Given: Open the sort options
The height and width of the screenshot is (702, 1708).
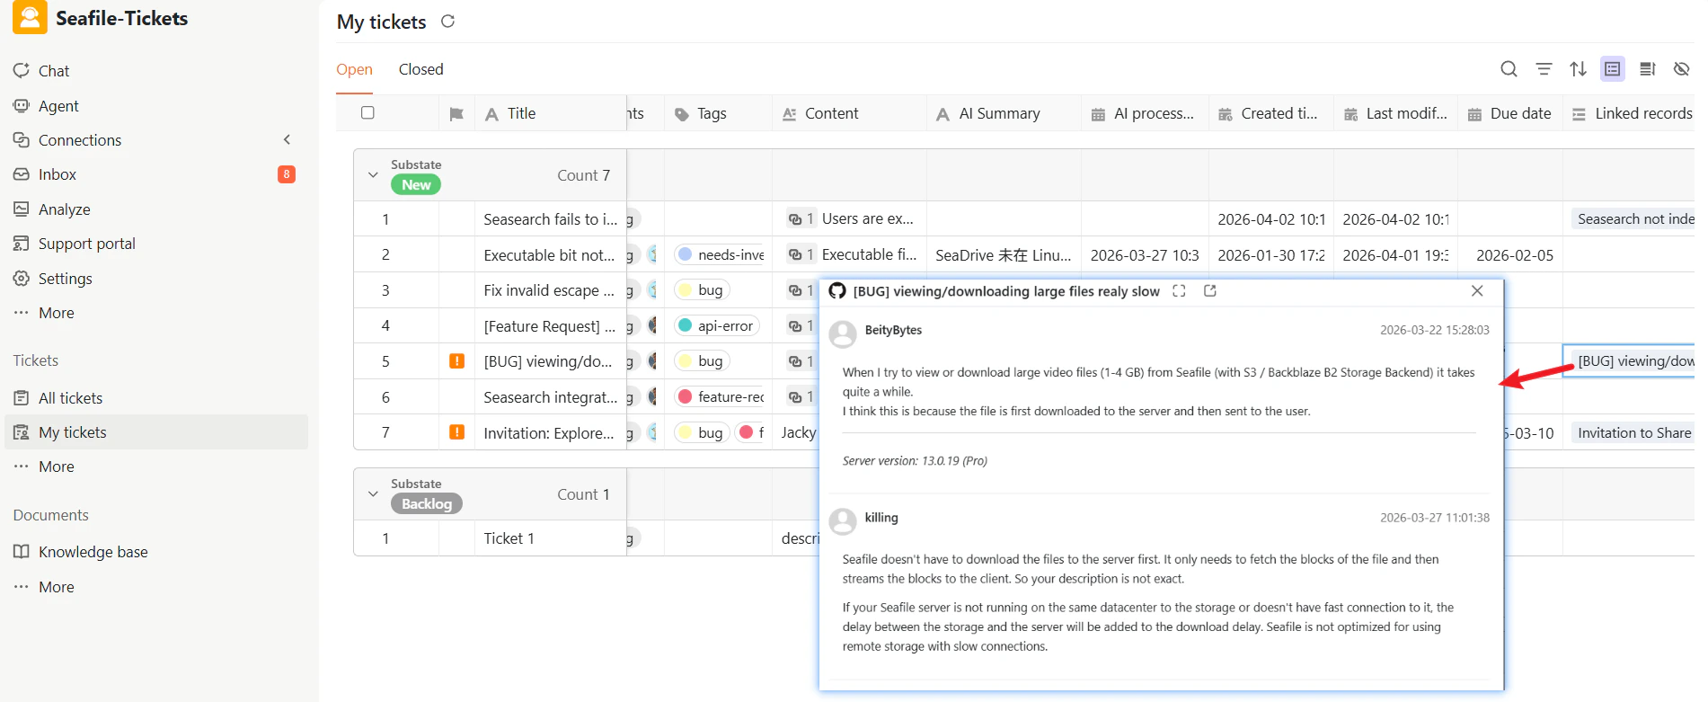Looking at the screenshot, I should (1578, 69).
